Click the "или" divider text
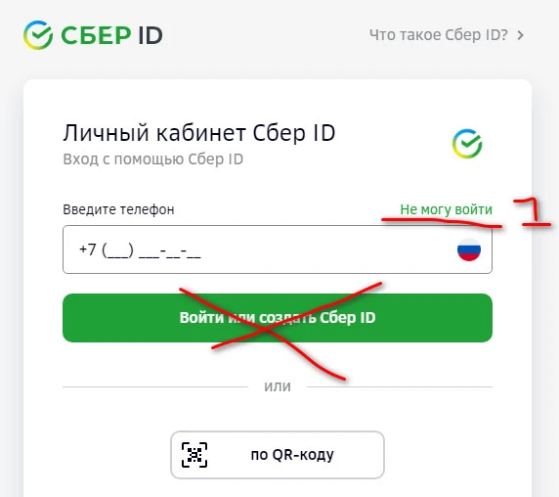Viewport: 559px width, 497px height. tap(278, 386)
